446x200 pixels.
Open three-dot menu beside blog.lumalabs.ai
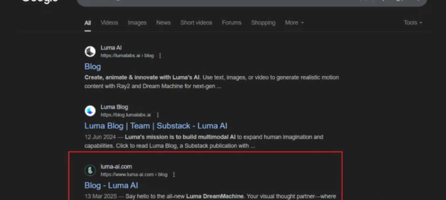[x=158, y=115]
